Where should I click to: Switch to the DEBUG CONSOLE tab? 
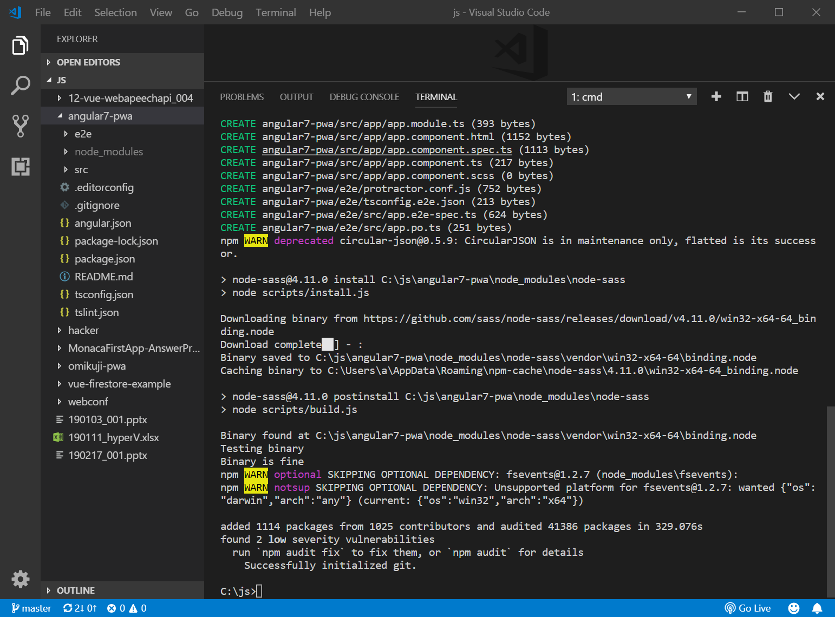[364, 97]
